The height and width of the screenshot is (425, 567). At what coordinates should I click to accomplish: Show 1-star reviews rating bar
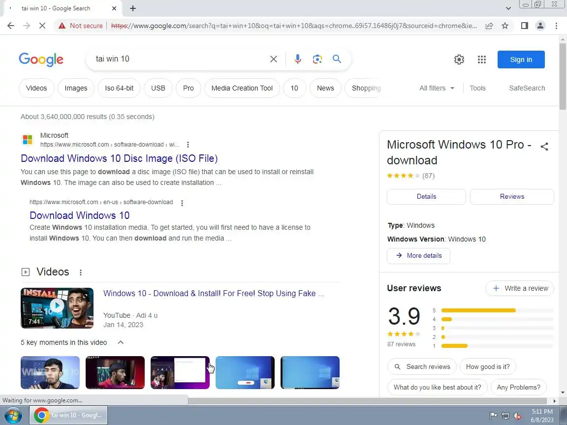[493, 346]
